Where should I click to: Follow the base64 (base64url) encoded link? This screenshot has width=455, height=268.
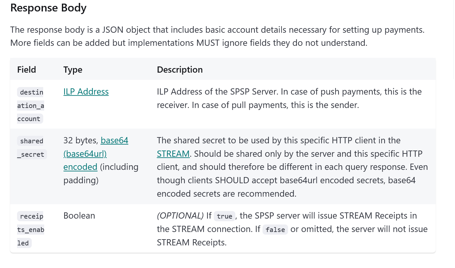point(96,154)
